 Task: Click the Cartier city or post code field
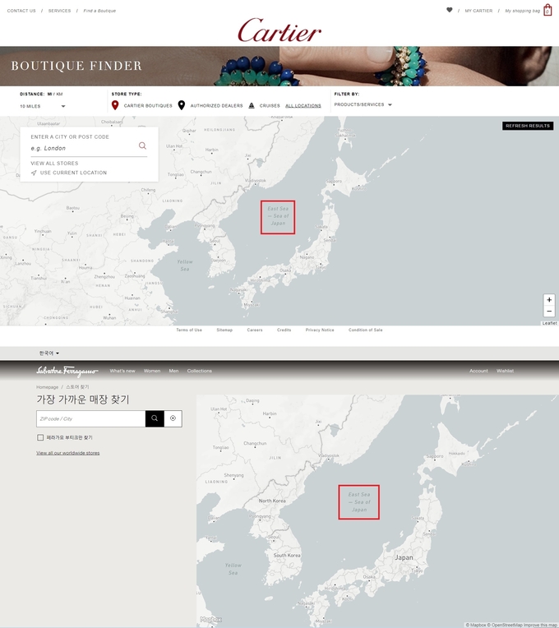click(x=83, y=148)
